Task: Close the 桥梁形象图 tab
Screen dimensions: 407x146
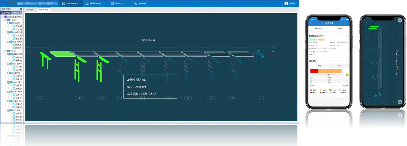Action: point(50,10)
